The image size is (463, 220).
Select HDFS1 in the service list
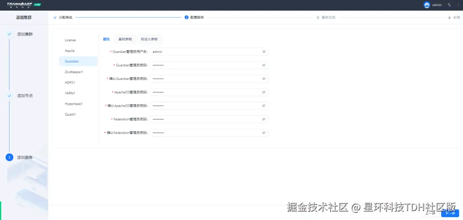[78, 82]
